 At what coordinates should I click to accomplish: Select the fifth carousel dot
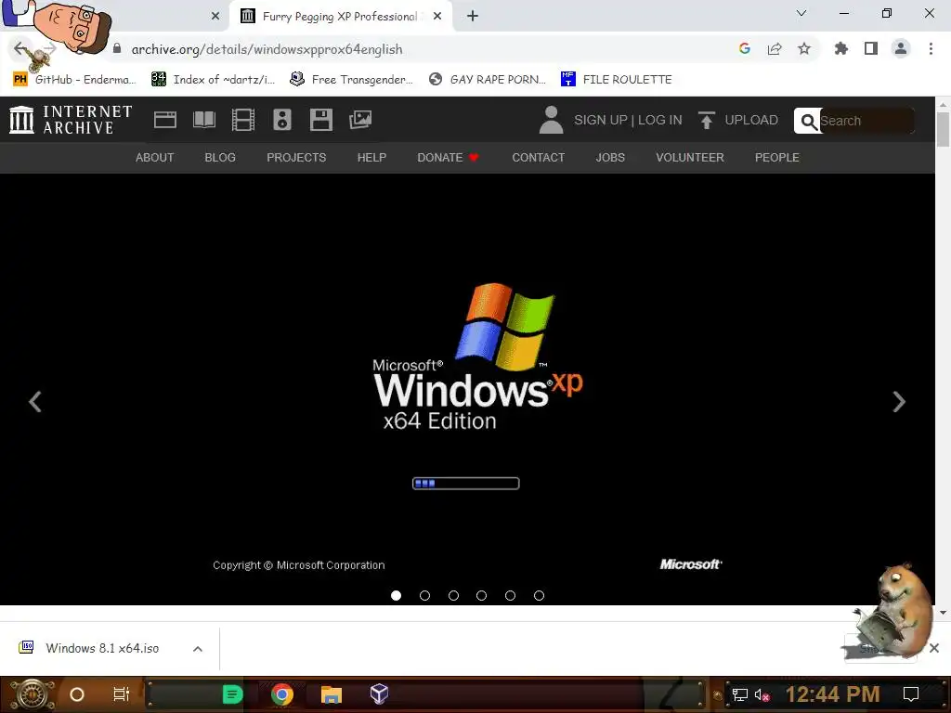point(510,595)
